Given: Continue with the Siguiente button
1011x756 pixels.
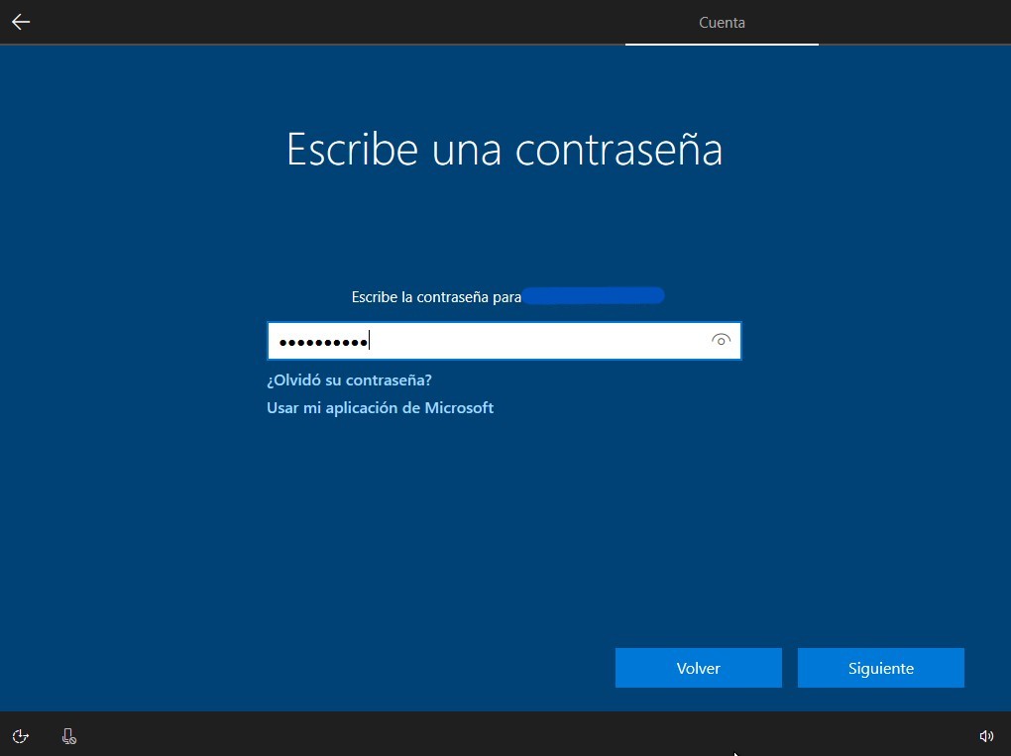Looking at the screenshot, I should 881,668.
